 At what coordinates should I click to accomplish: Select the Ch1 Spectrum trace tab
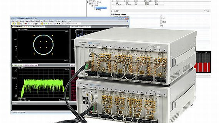pyautogui.click(x=17, y=65)
